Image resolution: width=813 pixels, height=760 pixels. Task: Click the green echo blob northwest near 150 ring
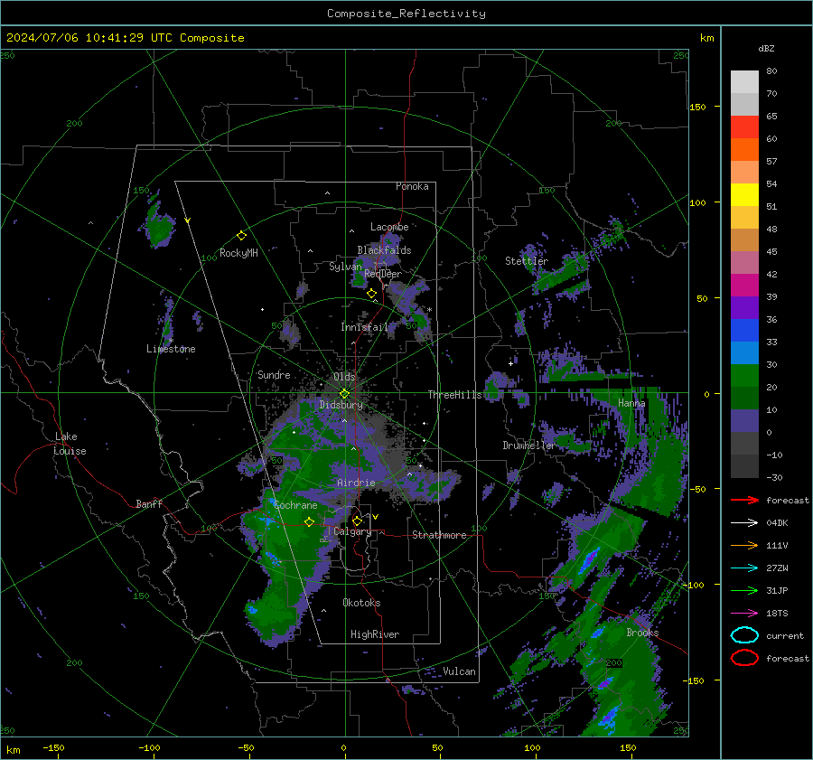click(x=159, y=227)
